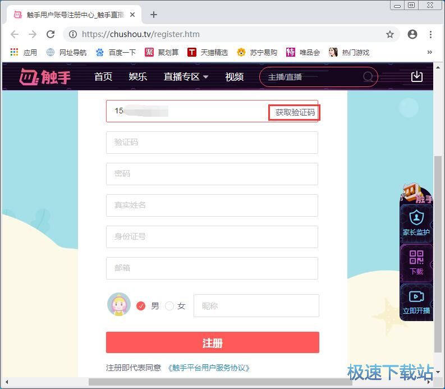Click the 昵称 nickname field
445x389 pixels.
[256, 305]
